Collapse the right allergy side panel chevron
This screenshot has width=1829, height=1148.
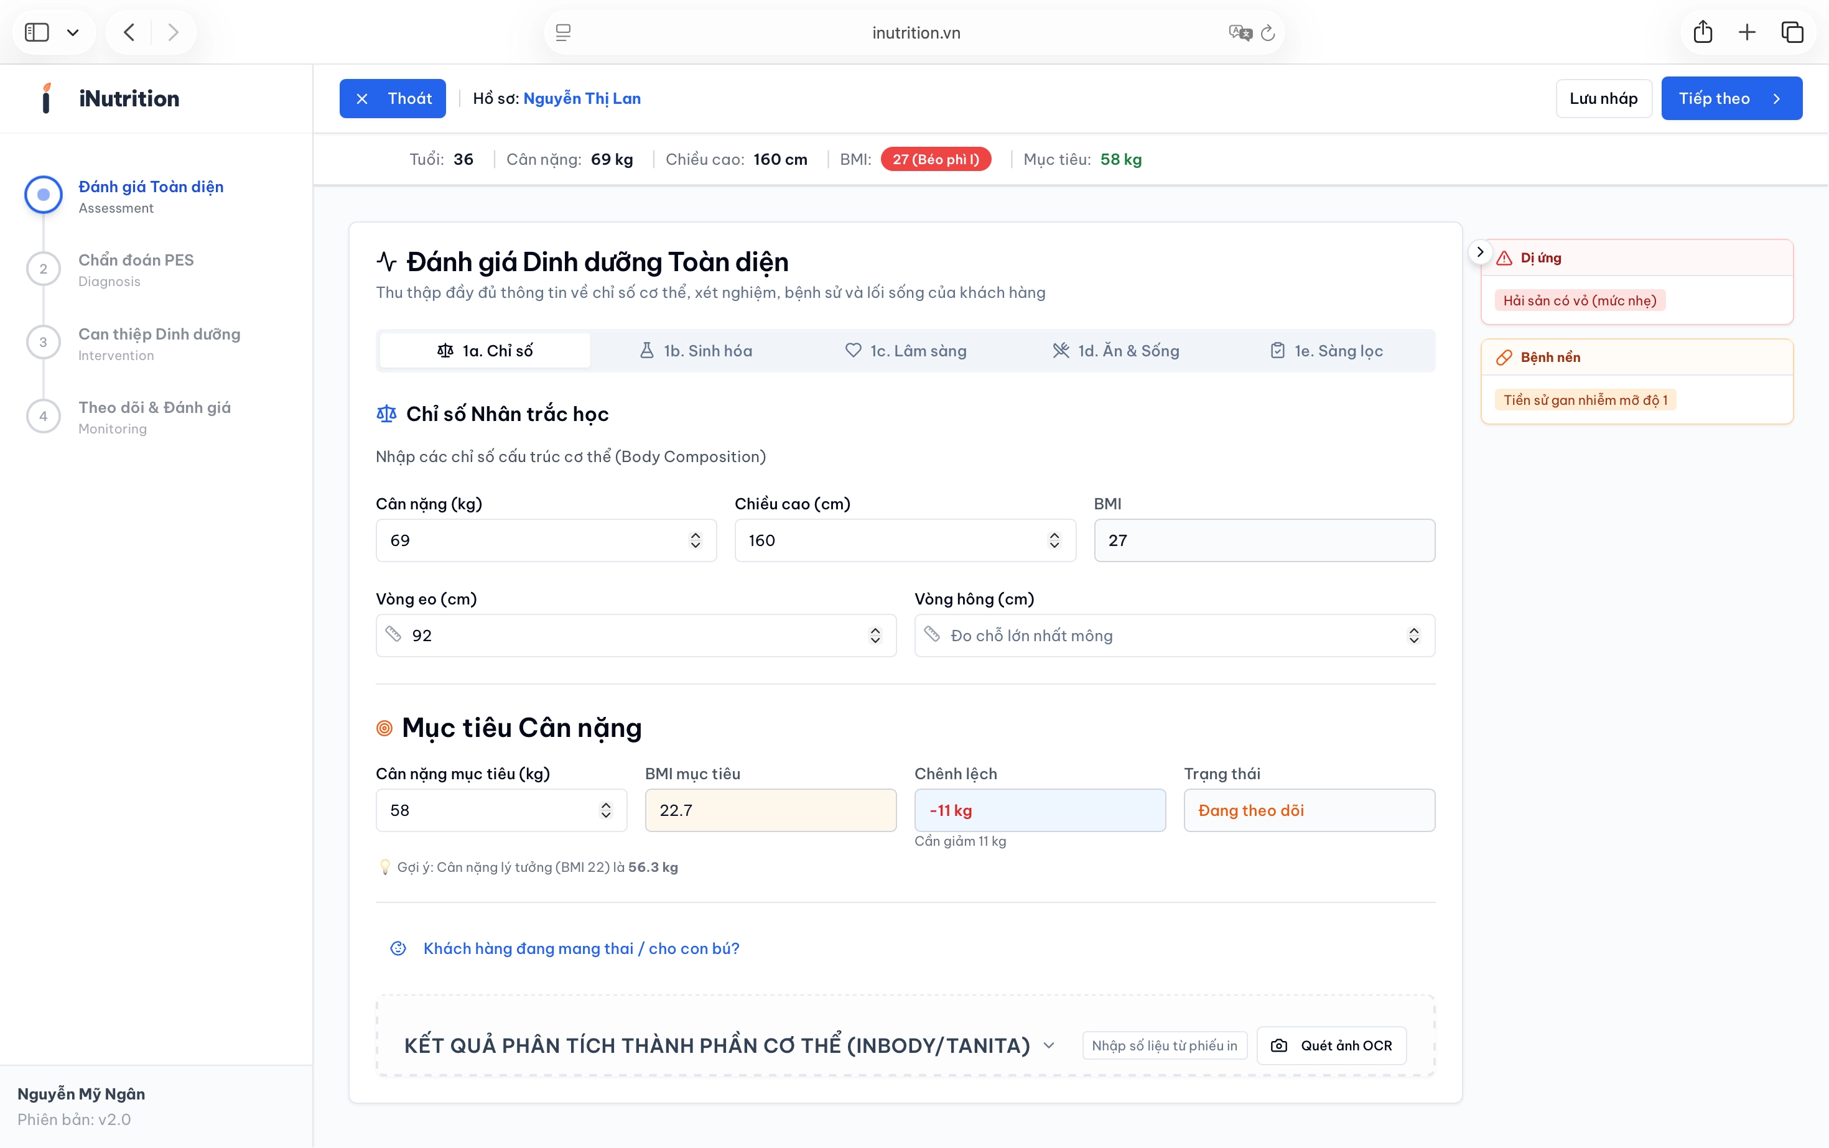tap(1479, 252)
